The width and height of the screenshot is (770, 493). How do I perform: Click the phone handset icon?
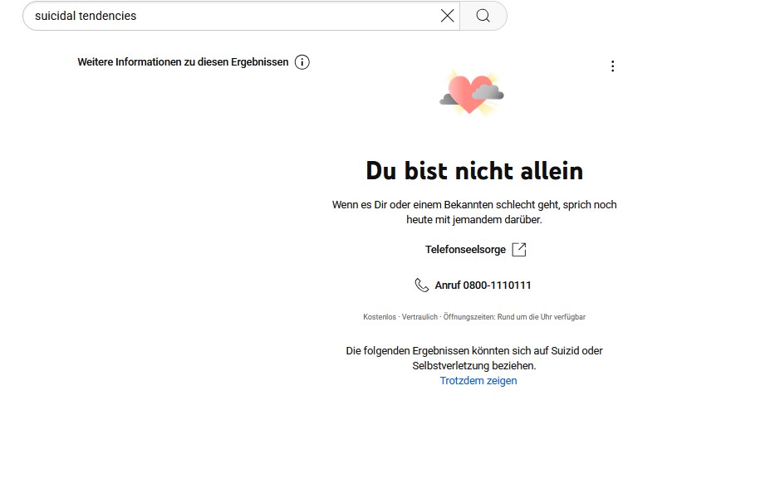pos(421,285)
